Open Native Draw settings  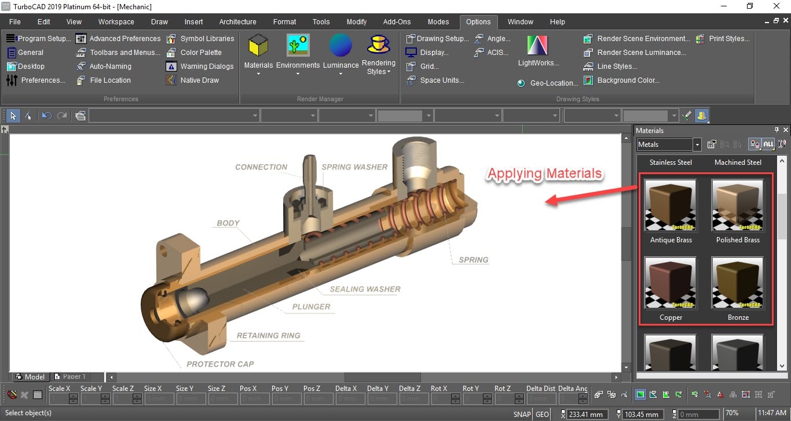click(x=192, y=80)
